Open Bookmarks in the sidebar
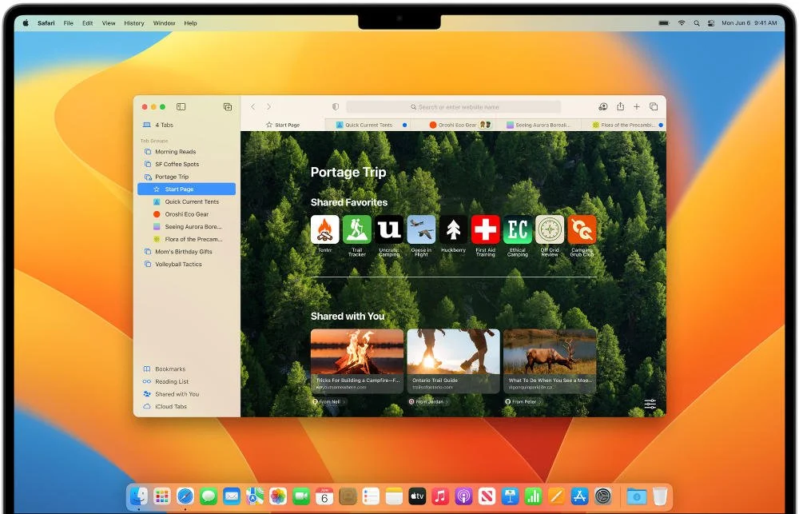This screenshot has width=799, height=514. (186, 369)
